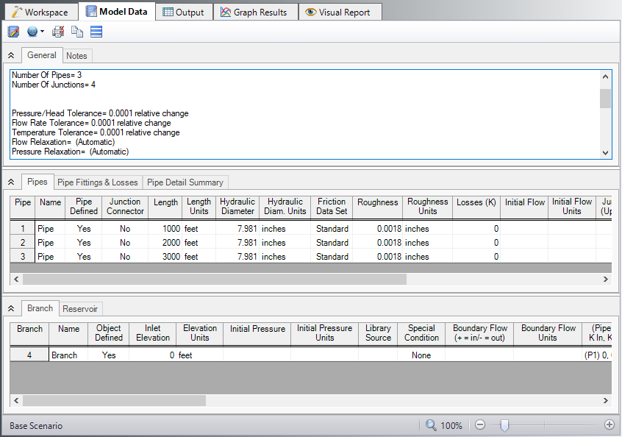Click the zoom out minus button

pyautogui.click(x=480, y=425)
